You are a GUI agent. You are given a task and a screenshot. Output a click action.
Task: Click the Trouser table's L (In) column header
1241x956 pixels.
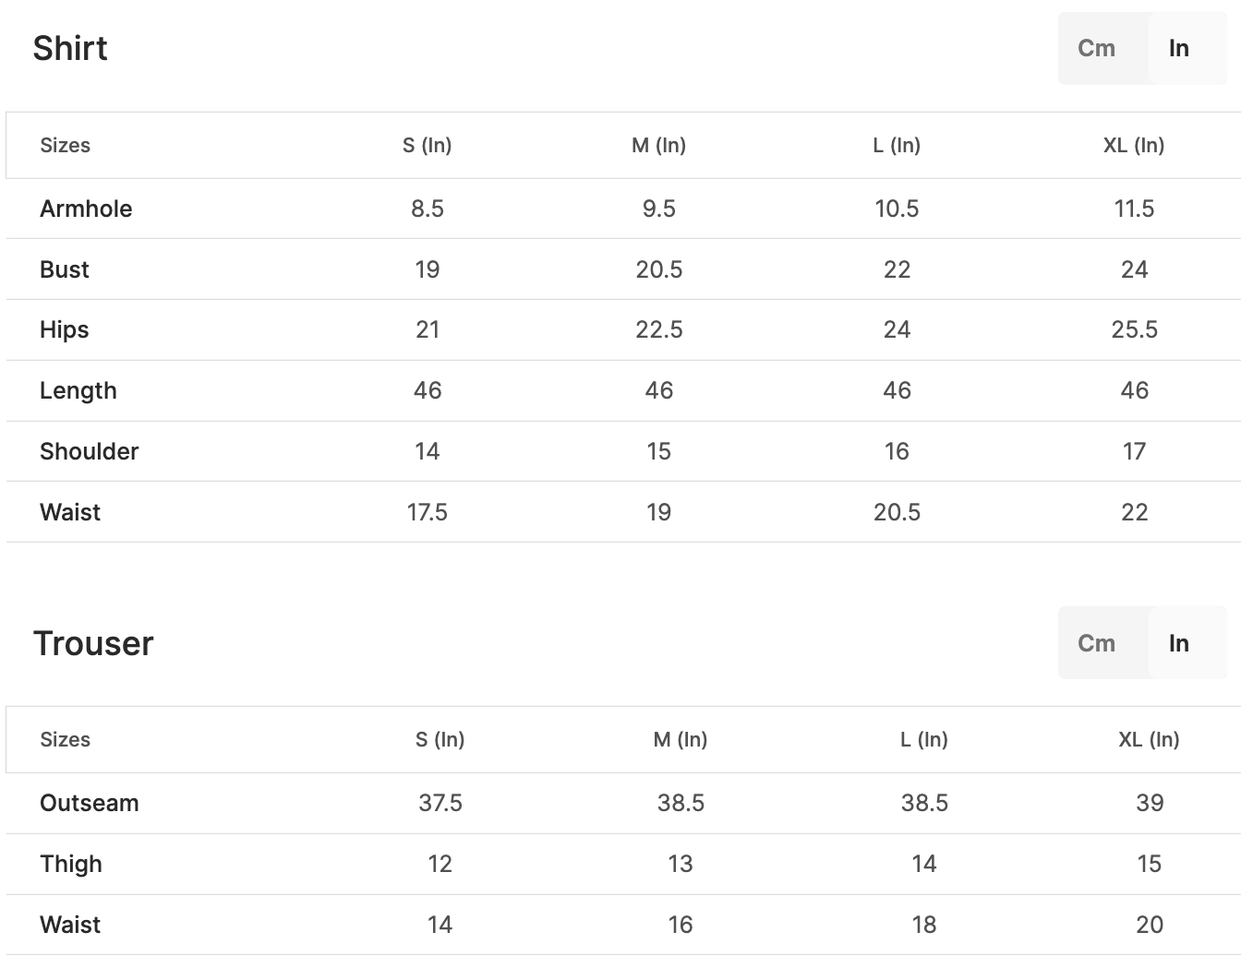(x=924, y=739)
